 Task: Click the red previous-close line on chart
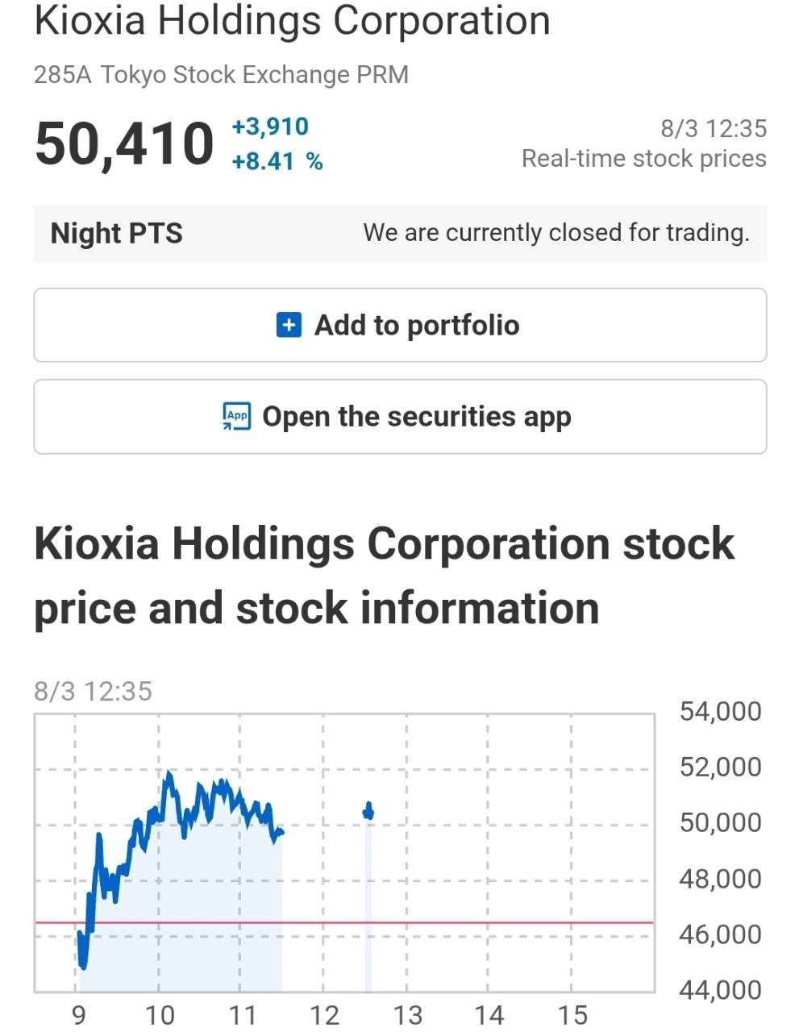coord(344,922)
